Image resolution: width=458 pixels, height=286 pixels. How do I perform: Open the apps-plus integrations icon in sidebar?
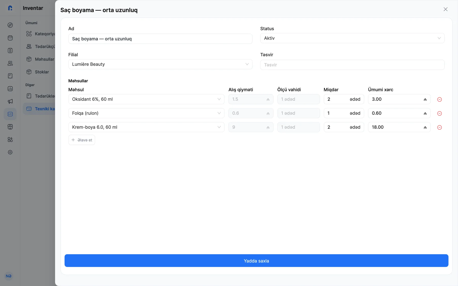coord(10,140)
